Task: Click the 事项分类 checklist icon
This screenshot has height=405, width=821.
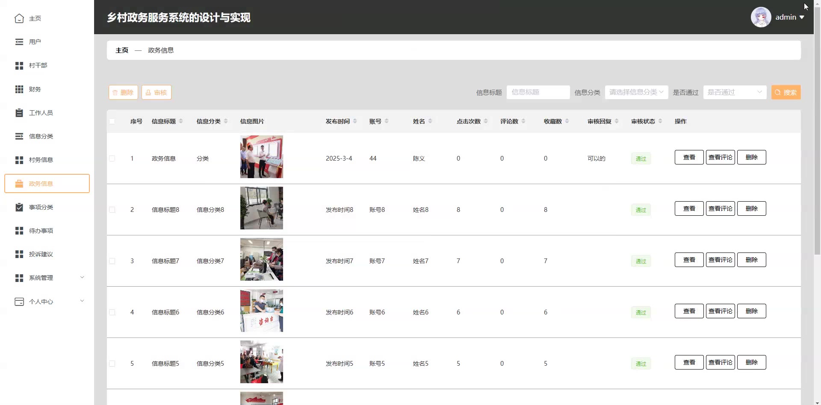Action: tap(19, 207)
